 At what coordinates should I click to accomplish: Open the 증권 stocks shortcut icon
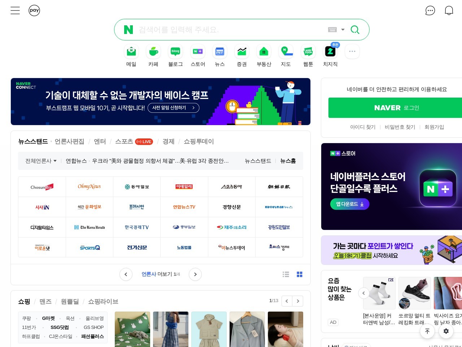tap(242, 52)
